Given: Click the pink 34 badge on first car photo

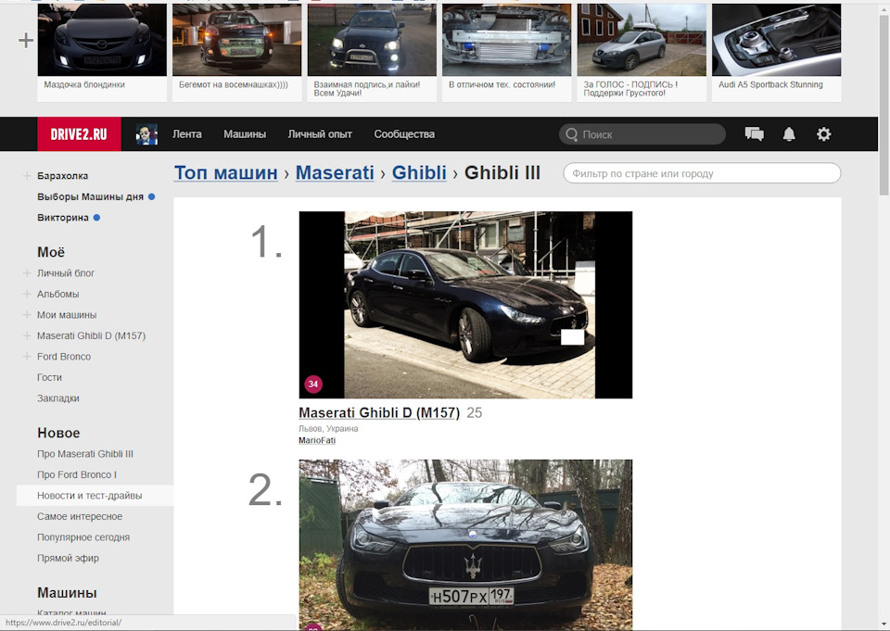Looking at the screenshot, I should point(313,385).
